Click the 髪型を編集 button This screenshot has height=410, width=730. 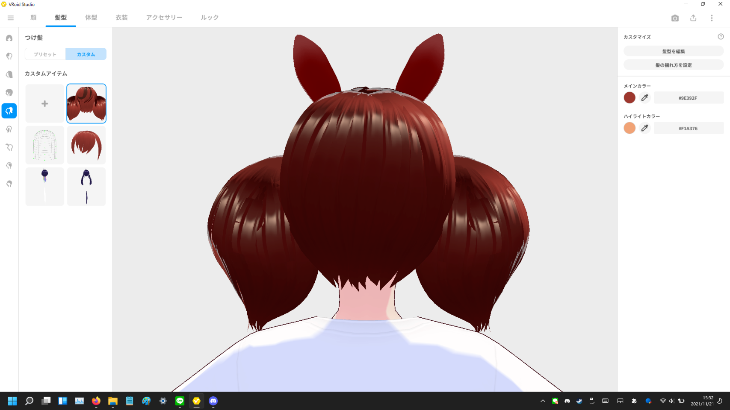click(673, 51)
